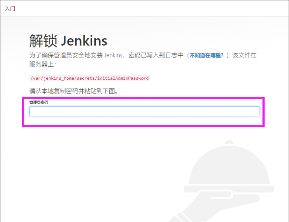Select the initialAdminPassword file path text
Screen dimensions: 289x222
click(89, 78)
